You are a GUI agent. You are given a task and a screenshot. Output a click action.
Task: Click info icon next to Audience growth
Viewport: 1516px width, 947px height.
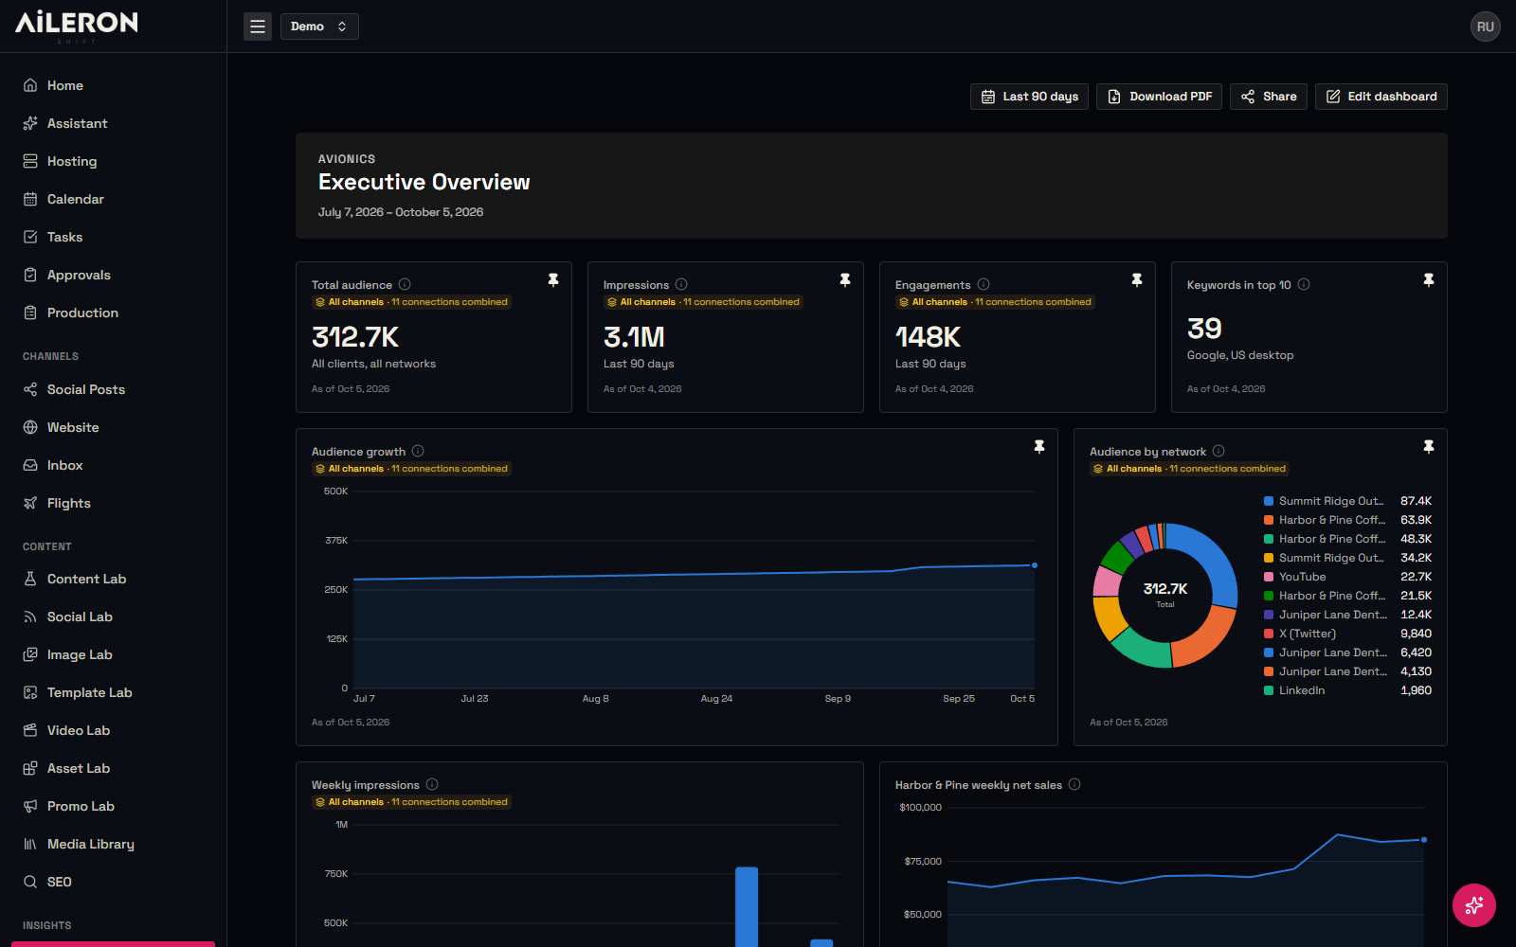(418, 451)
